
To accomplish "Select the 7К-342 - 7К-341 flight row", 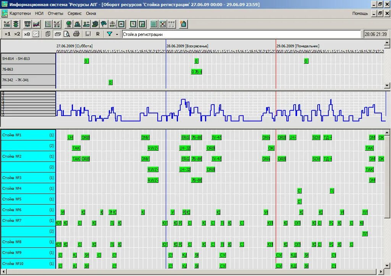I will tap(28, 80).
